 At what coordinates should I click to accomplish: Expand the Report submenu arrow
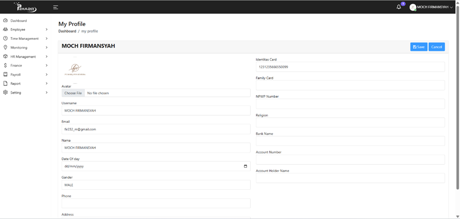tap(47, 83)
